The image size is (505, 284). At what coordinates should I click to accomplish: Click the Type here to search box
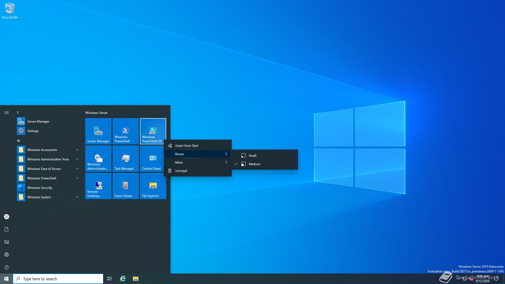(58, 279)
